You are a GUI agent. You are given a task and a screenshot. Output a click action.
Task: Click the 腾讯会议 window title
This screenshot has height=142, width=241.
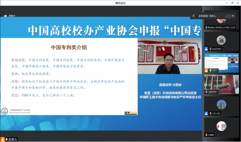(x=120, y=3)
